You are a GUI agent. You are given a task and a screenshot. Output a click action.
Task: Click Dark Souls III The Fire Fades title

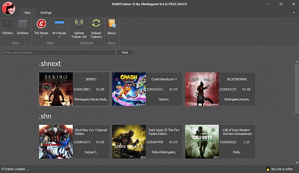[164, 132]
